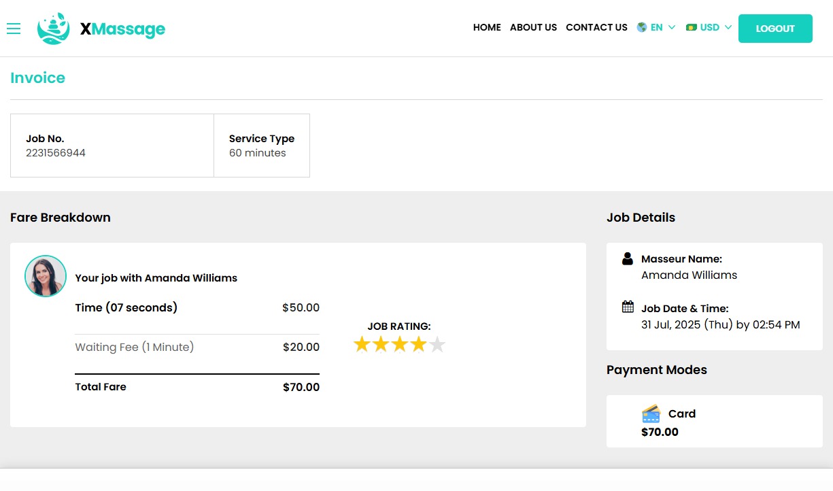Click the second rating star
The width and height of the screenshot is (833, 491).
click(x=381, y=345)
